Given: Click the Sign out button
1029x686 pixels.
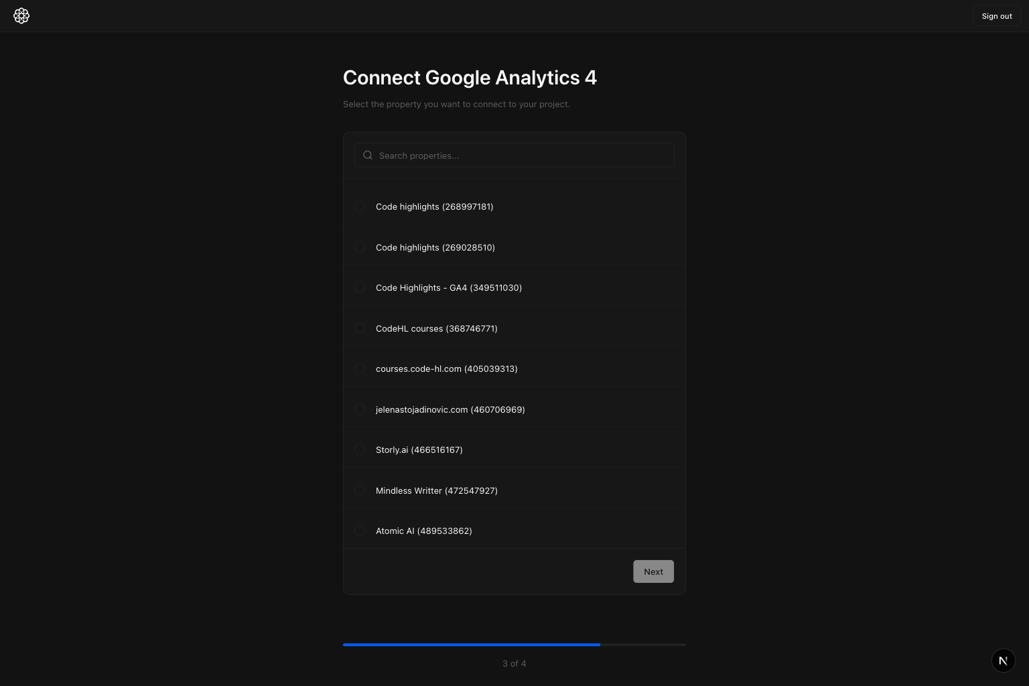Looking at the screenshot, I should (x=997, y=15).
